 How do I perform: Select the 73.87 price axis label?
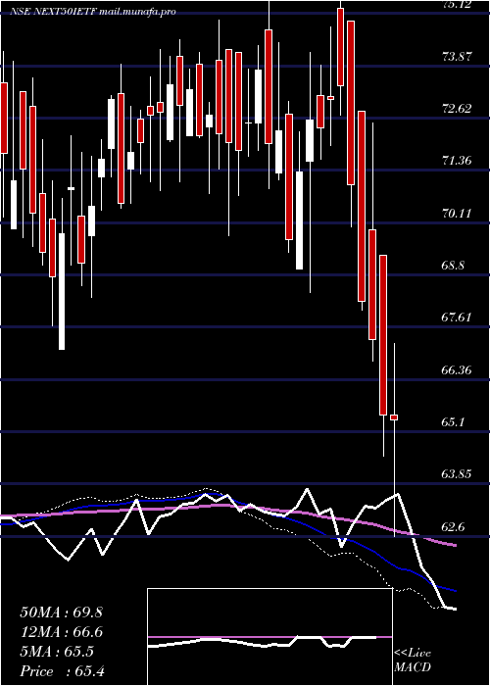pyautogui.click(x=458, y=57)
